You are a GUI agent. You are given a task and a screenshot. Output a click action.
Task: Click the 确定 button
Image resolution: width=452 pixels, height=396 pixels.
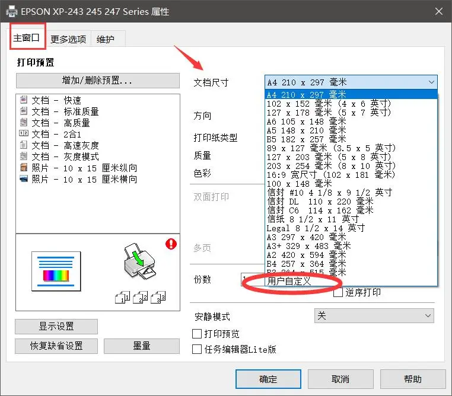pos(268,379)
